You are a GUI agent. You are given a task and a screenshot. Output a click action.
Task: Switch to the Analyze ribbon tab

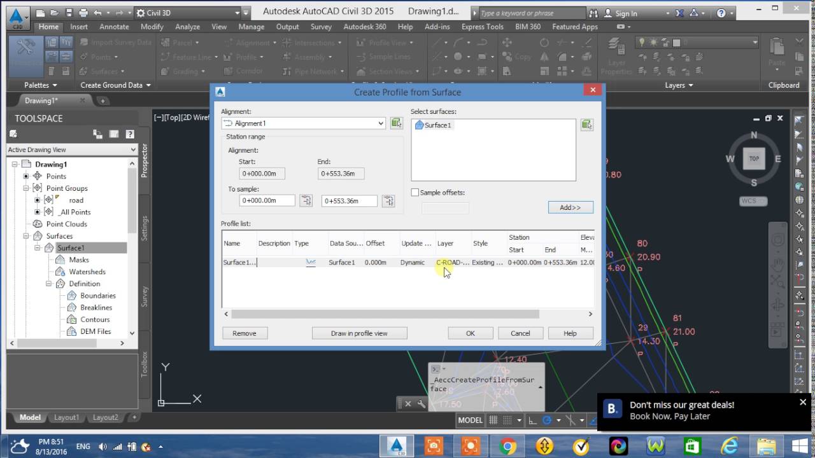(187, 27)
